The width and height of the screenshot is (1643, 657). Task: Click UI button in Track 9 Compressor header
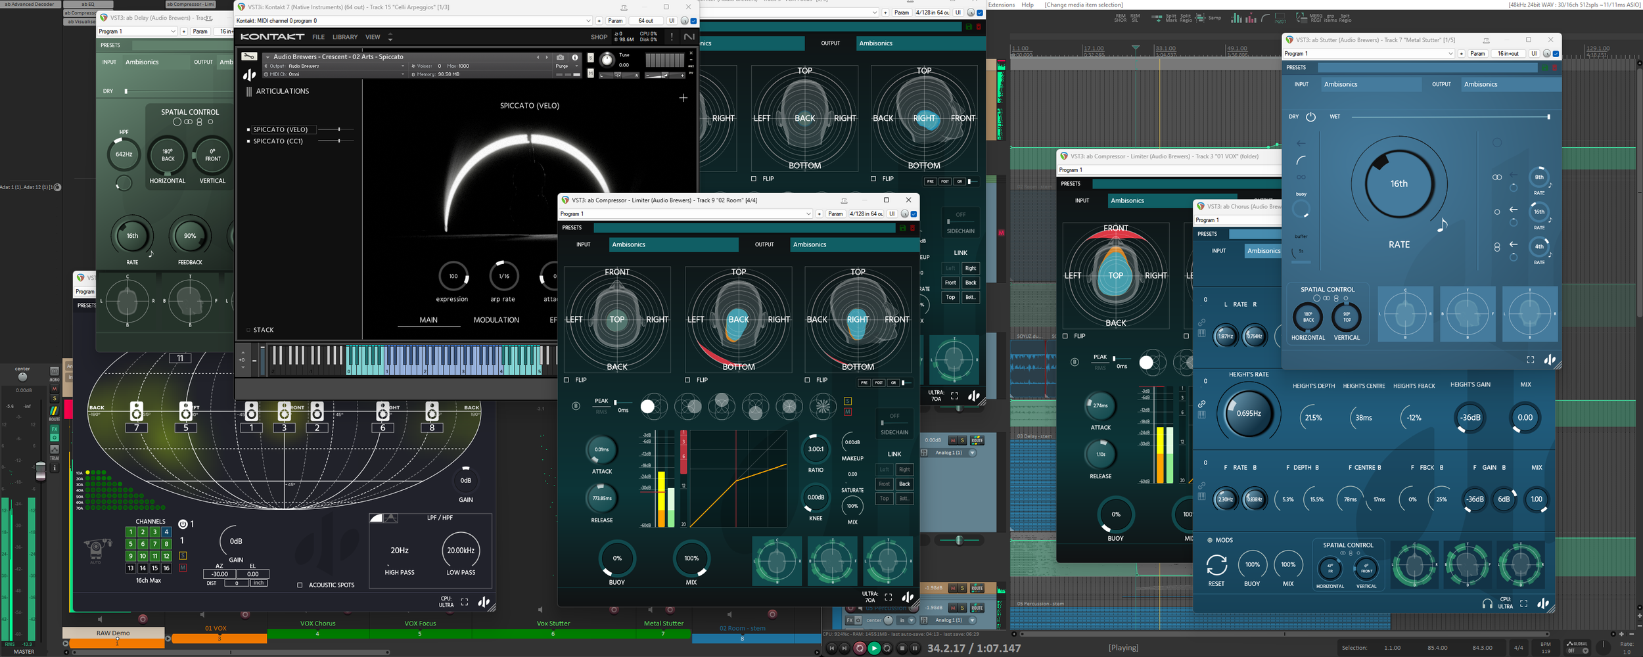pos(892,214)
